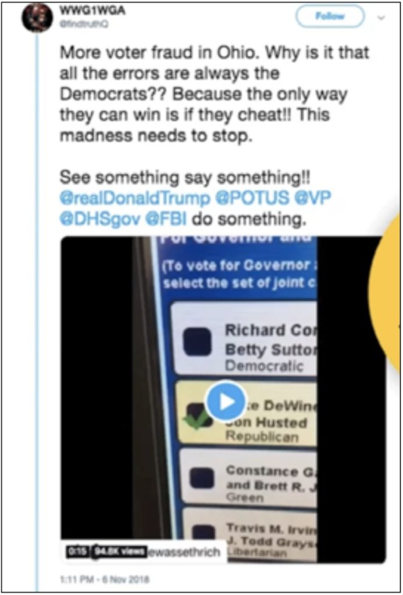Play the embedded ballot video

(x=226, y=402)
